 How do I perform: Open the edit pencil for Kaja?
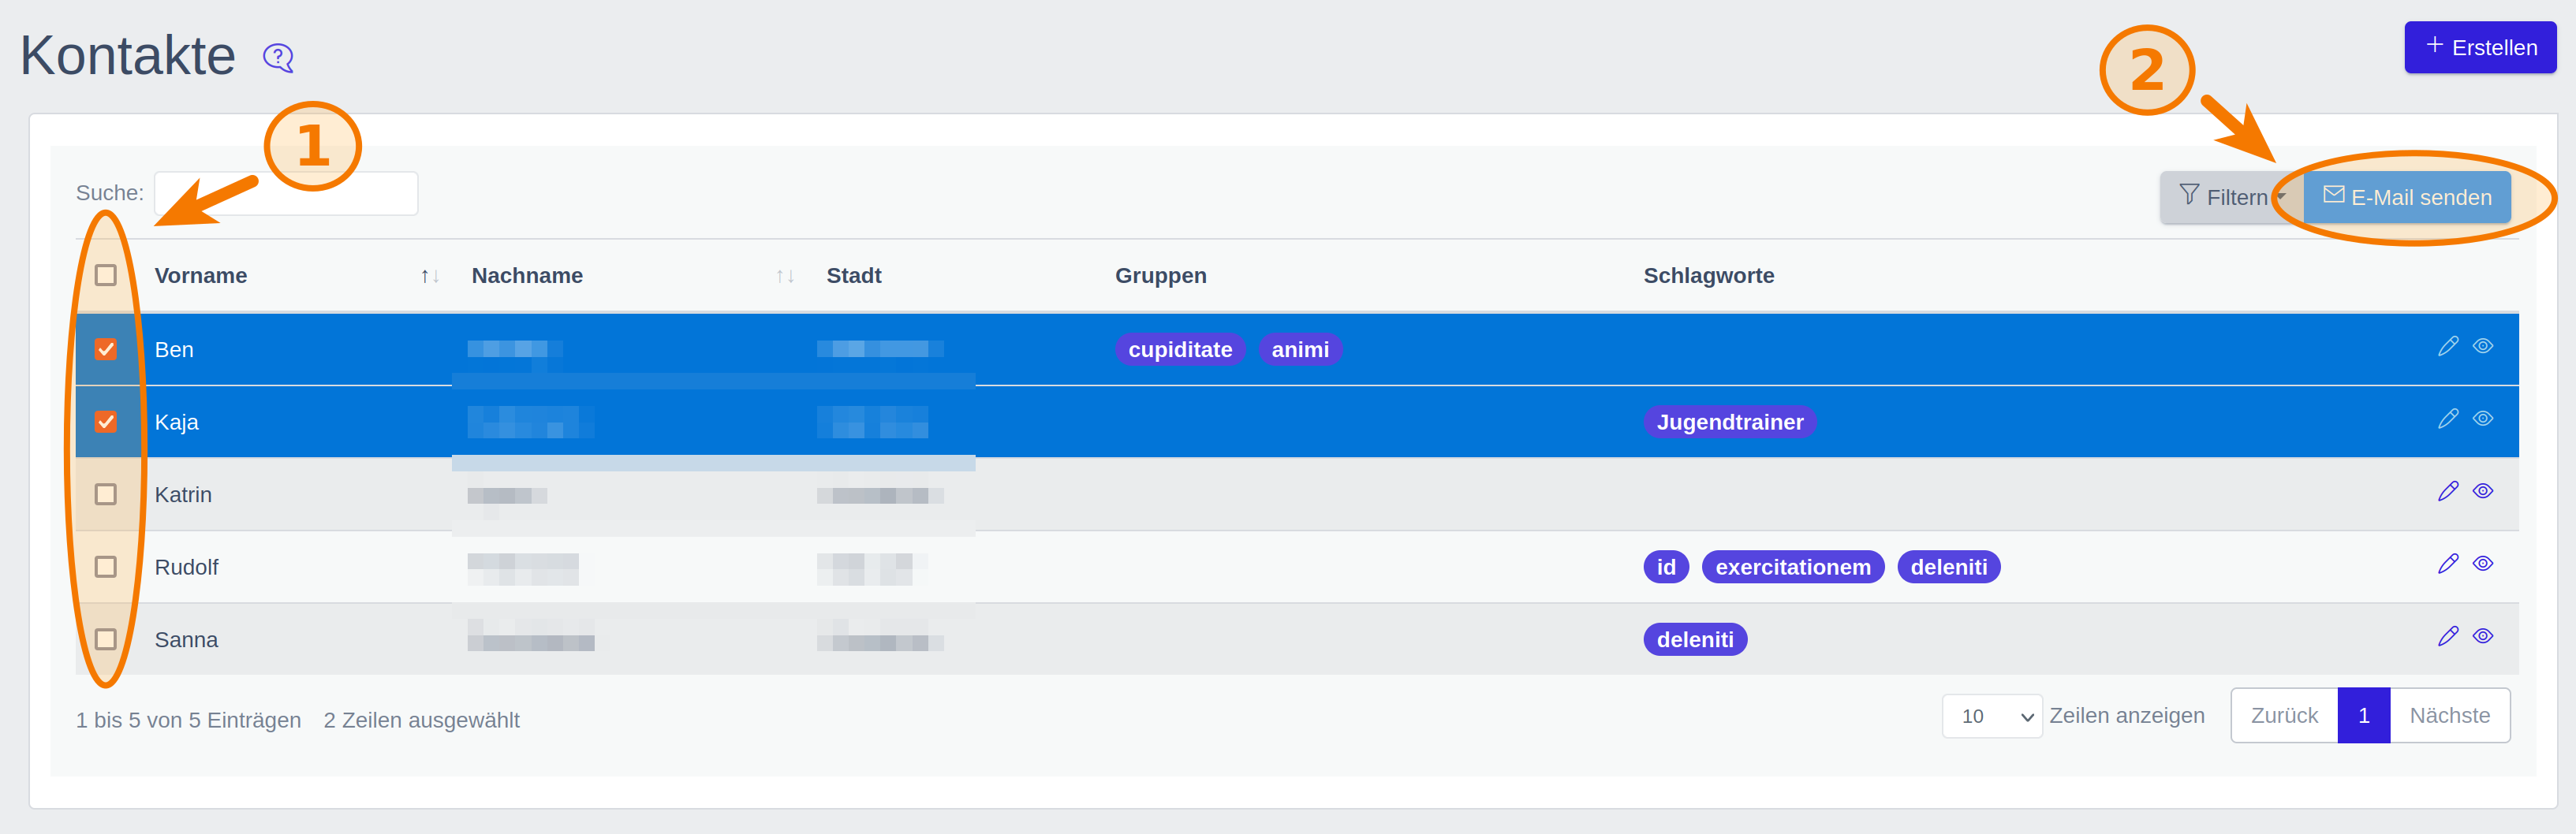pyautogui.click(x=2447, y=419)
